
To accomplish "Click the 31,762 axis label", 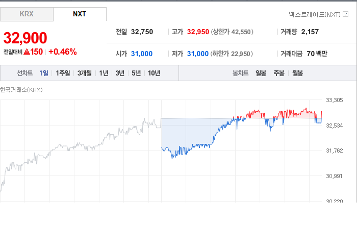I will click(334, 151).
